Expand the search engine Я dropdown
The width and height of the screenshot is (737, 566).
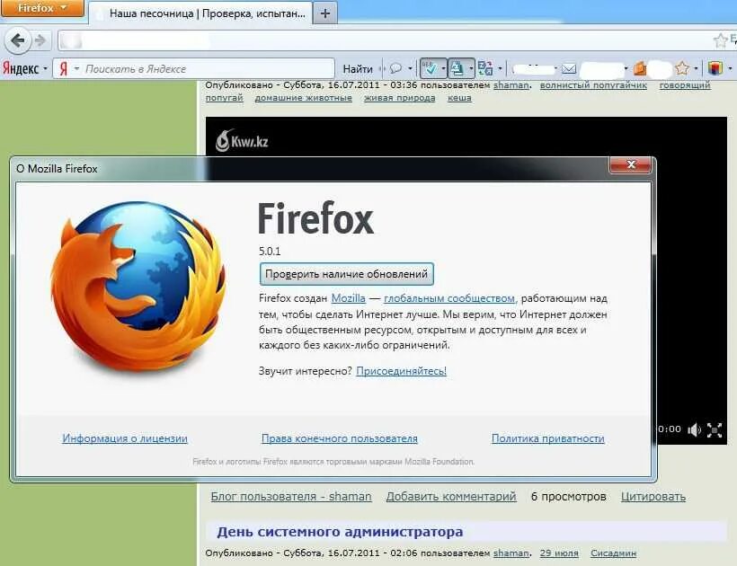pos(77,69)
